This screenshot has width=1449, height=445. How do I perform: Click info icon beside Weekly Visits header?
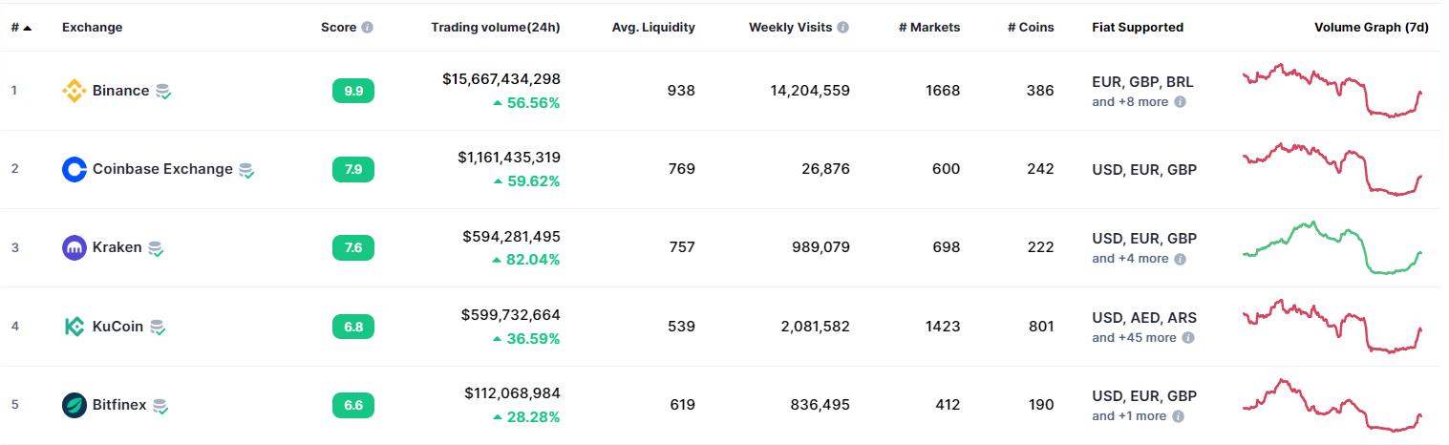coord(842,28)
